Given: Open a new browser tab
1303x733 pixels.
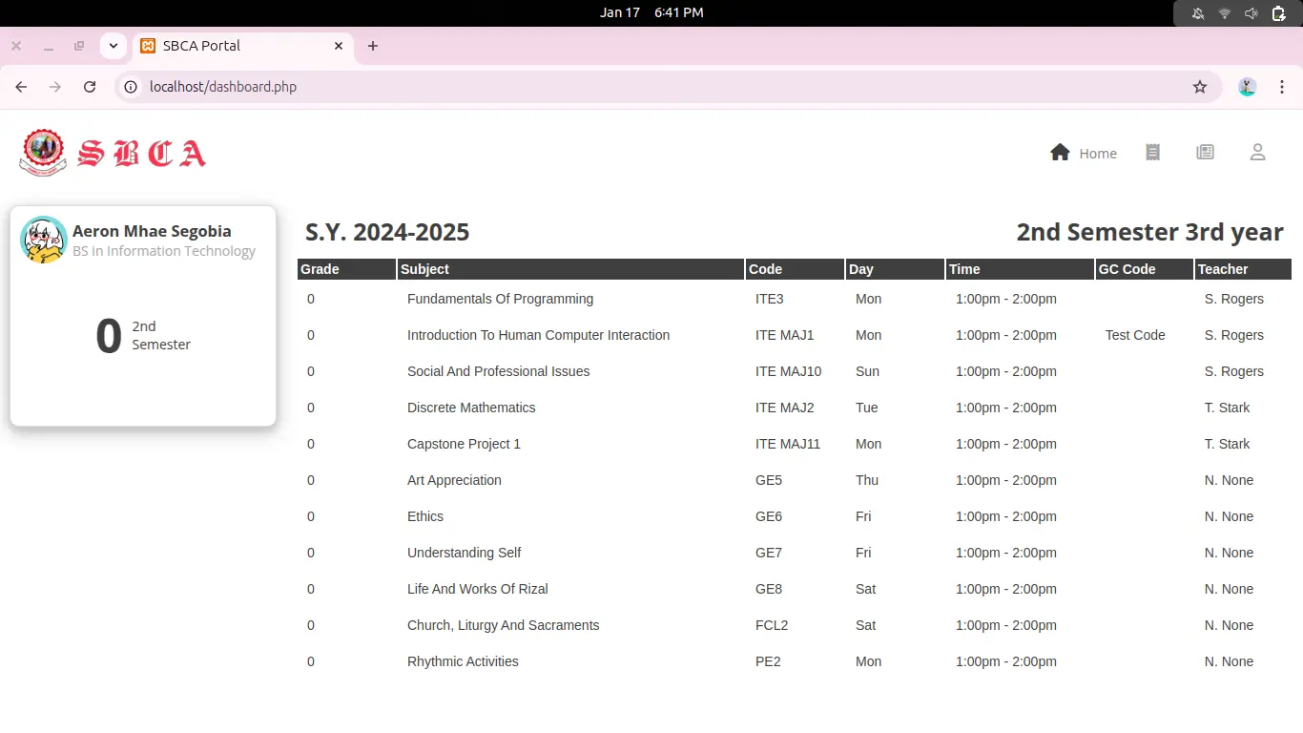Looking at the screenshot, I should (x=373, y=46).
